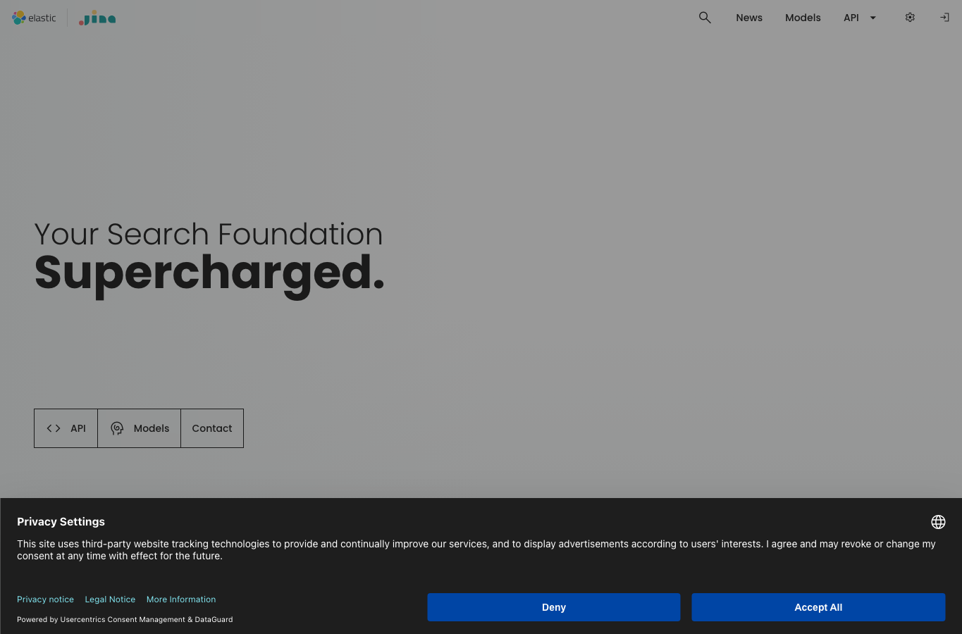Open the News menu item
This screenshot has width=962, height=634.
pyautogui.click(x=749, y=18)
